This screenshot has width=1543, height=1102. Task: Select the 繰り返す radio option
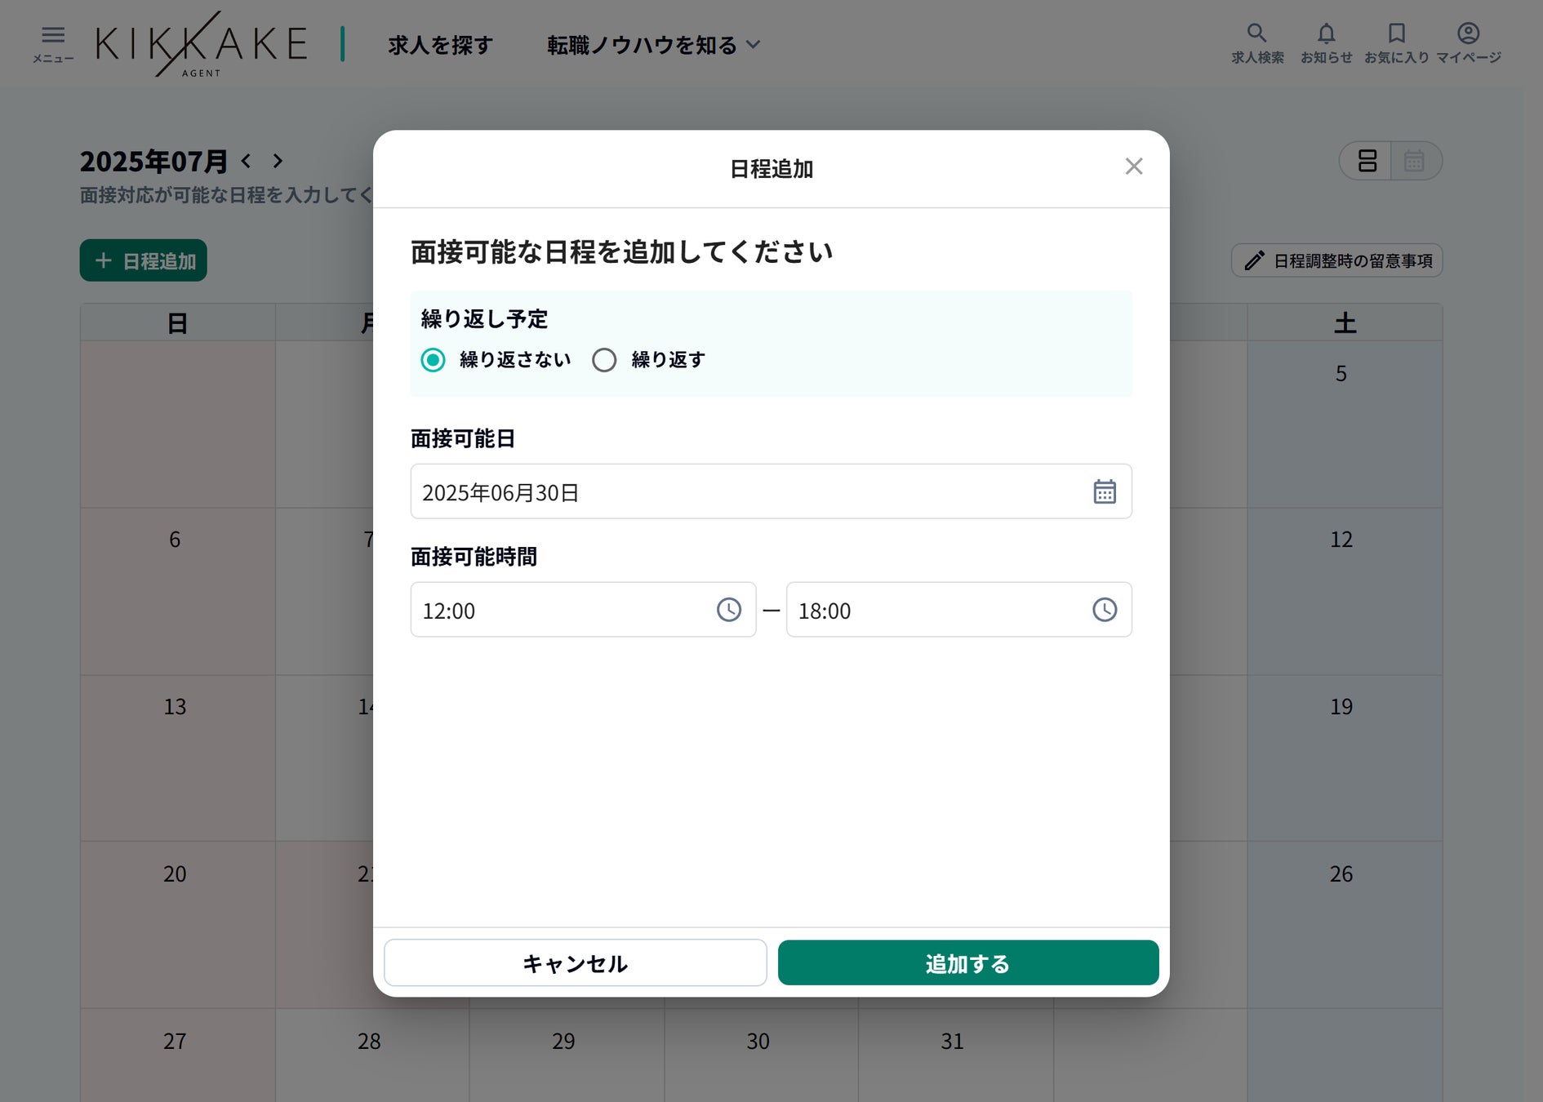point(604,360)
